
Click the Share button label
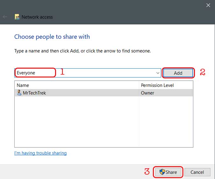point(171,172)
